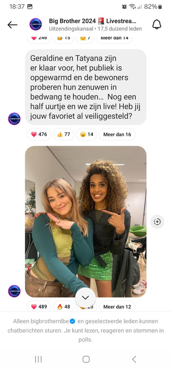Add a reaction using the emoji plus icon
171x370 pixels.
(x=157, y=222)
